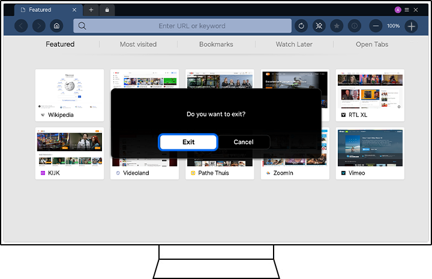
Task: Click the zoom in plus button
Action: coord(411,26)
